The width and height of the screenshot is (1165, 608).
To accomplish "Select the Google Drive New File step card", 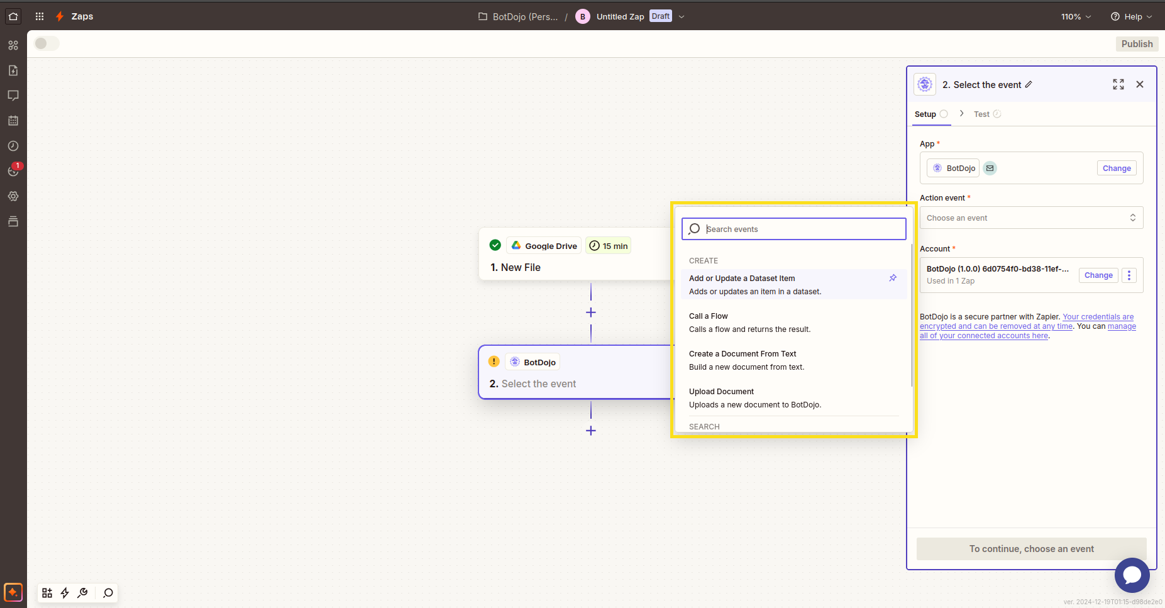I will coord(575,254).
